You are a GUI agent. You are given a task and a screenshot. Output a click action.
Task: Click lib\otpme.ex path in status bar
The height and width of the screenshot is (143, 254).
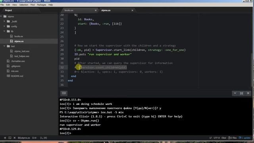pos(24,138)
